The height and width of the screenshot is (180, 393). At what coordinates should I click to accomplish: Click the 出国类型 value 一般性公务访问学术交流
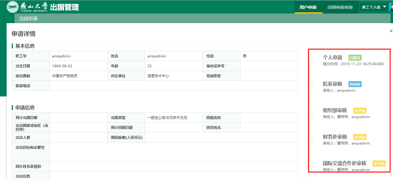click(x=167, y=118)
